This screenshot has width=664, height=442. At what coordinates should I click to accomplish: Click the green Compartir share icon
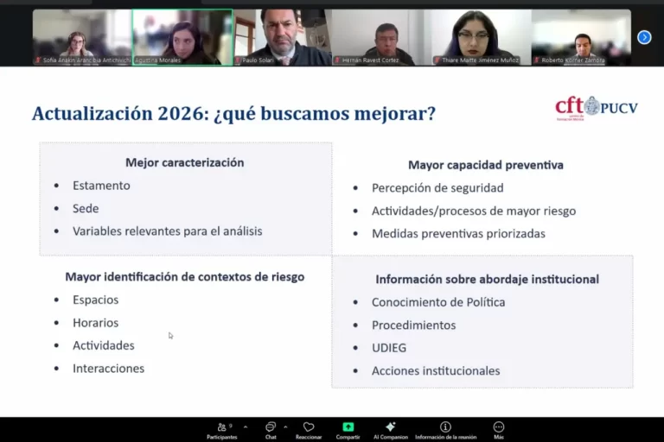348,426
